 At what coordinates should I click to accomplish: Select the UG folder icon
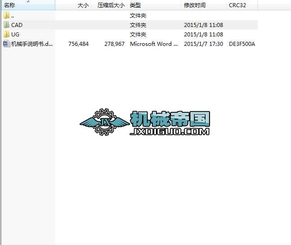coord(6,34)
